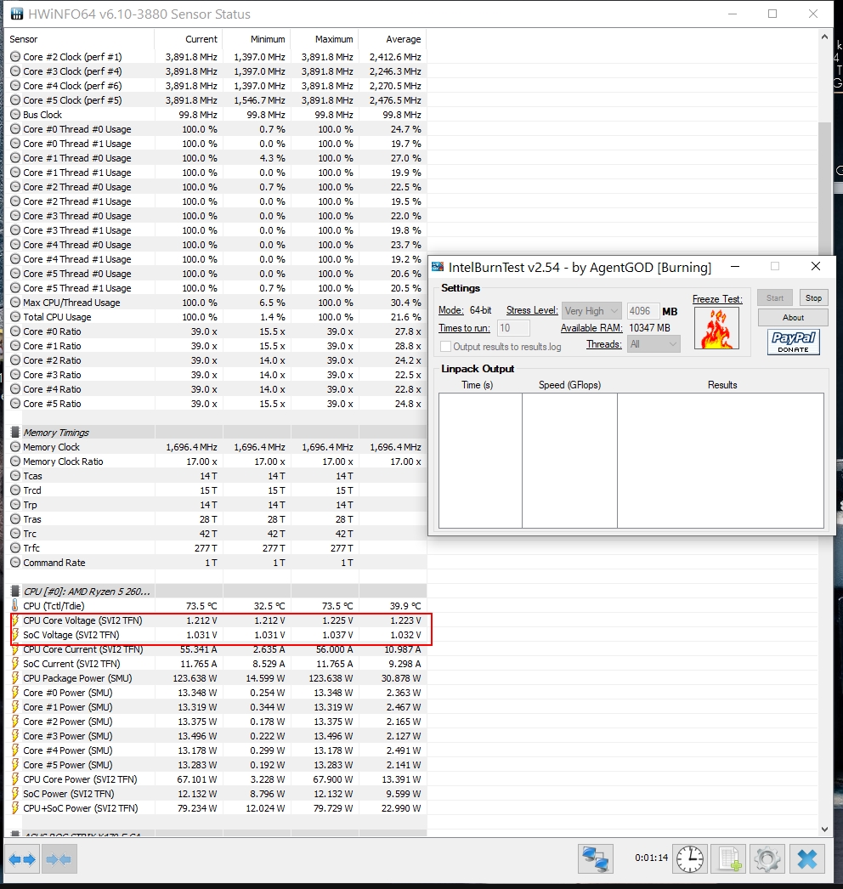Click the Sensor column header
This screenshot has width=843, height=889.
click(79, 39)
